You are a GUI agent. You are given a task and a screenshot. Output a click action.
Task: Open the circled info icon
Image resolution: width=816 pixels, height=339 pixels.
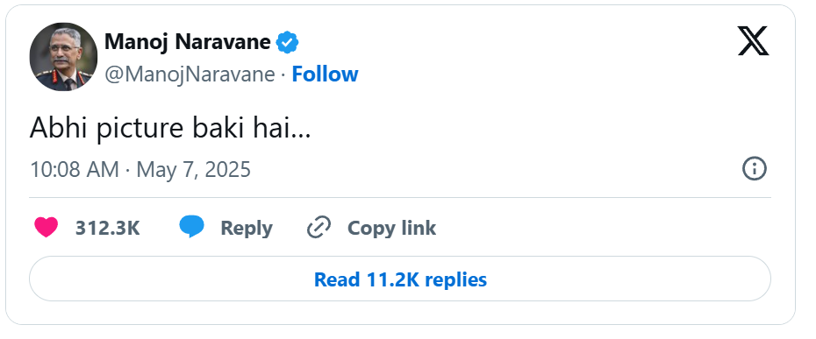pos(754,169)
